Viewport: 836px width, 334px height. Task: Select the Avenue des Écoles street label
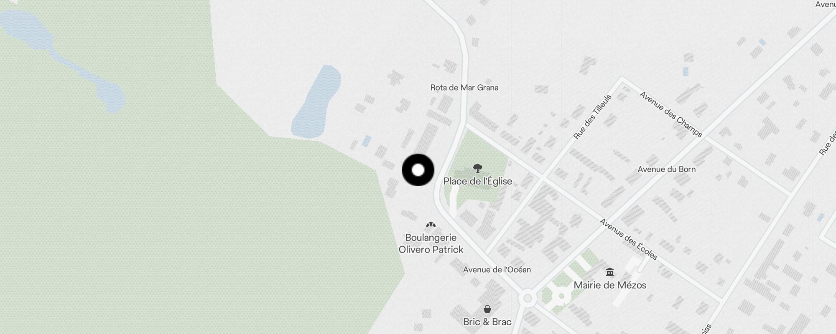coord(629,239)
